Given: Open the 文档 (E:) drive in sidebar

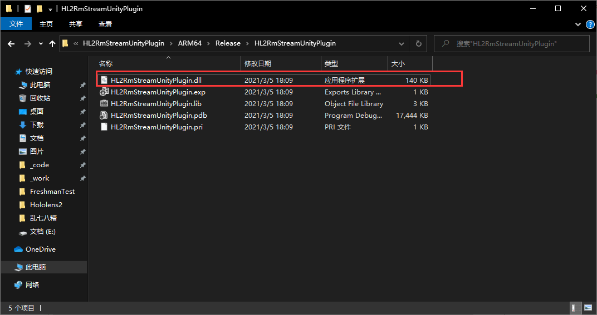Looking at the screenshot, I should (43, 232).
